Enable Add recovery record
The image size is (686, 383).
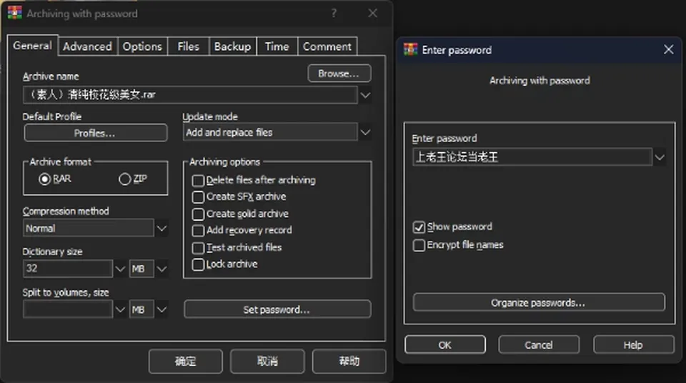click(198, 231)
